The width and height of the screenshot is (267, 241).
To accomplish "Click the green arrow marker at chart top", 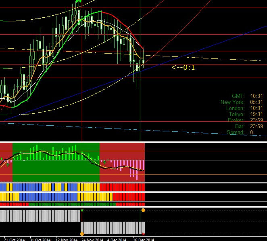I will (x=79, y=2).
